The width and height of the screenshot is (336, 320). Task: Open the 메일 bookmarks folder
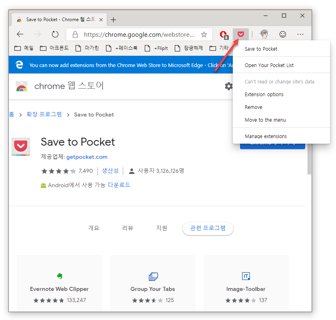point(24,48)
